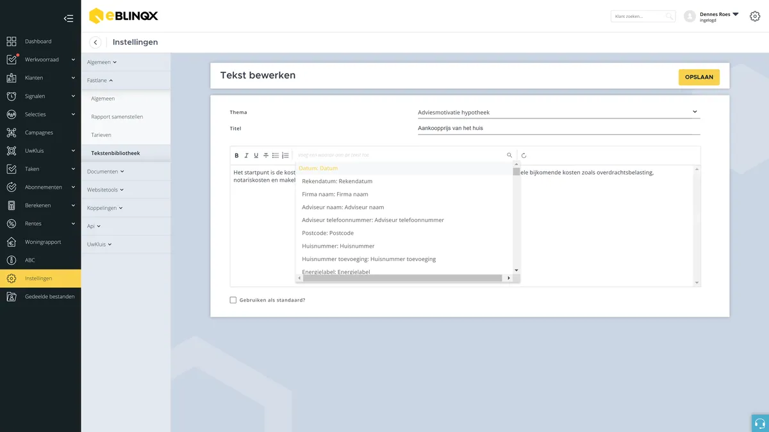
Task: Click the Titel input field
Action: [x=559, y=129]
